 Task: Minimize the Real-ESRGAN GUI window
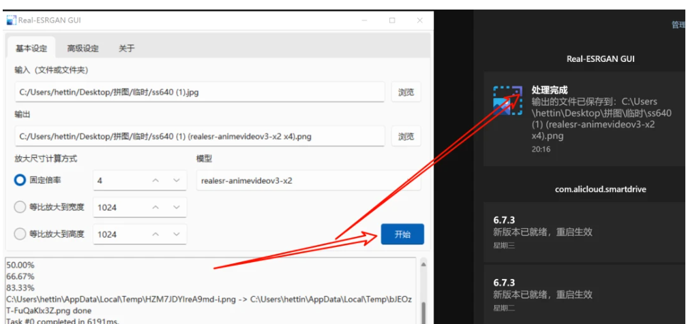364,20
